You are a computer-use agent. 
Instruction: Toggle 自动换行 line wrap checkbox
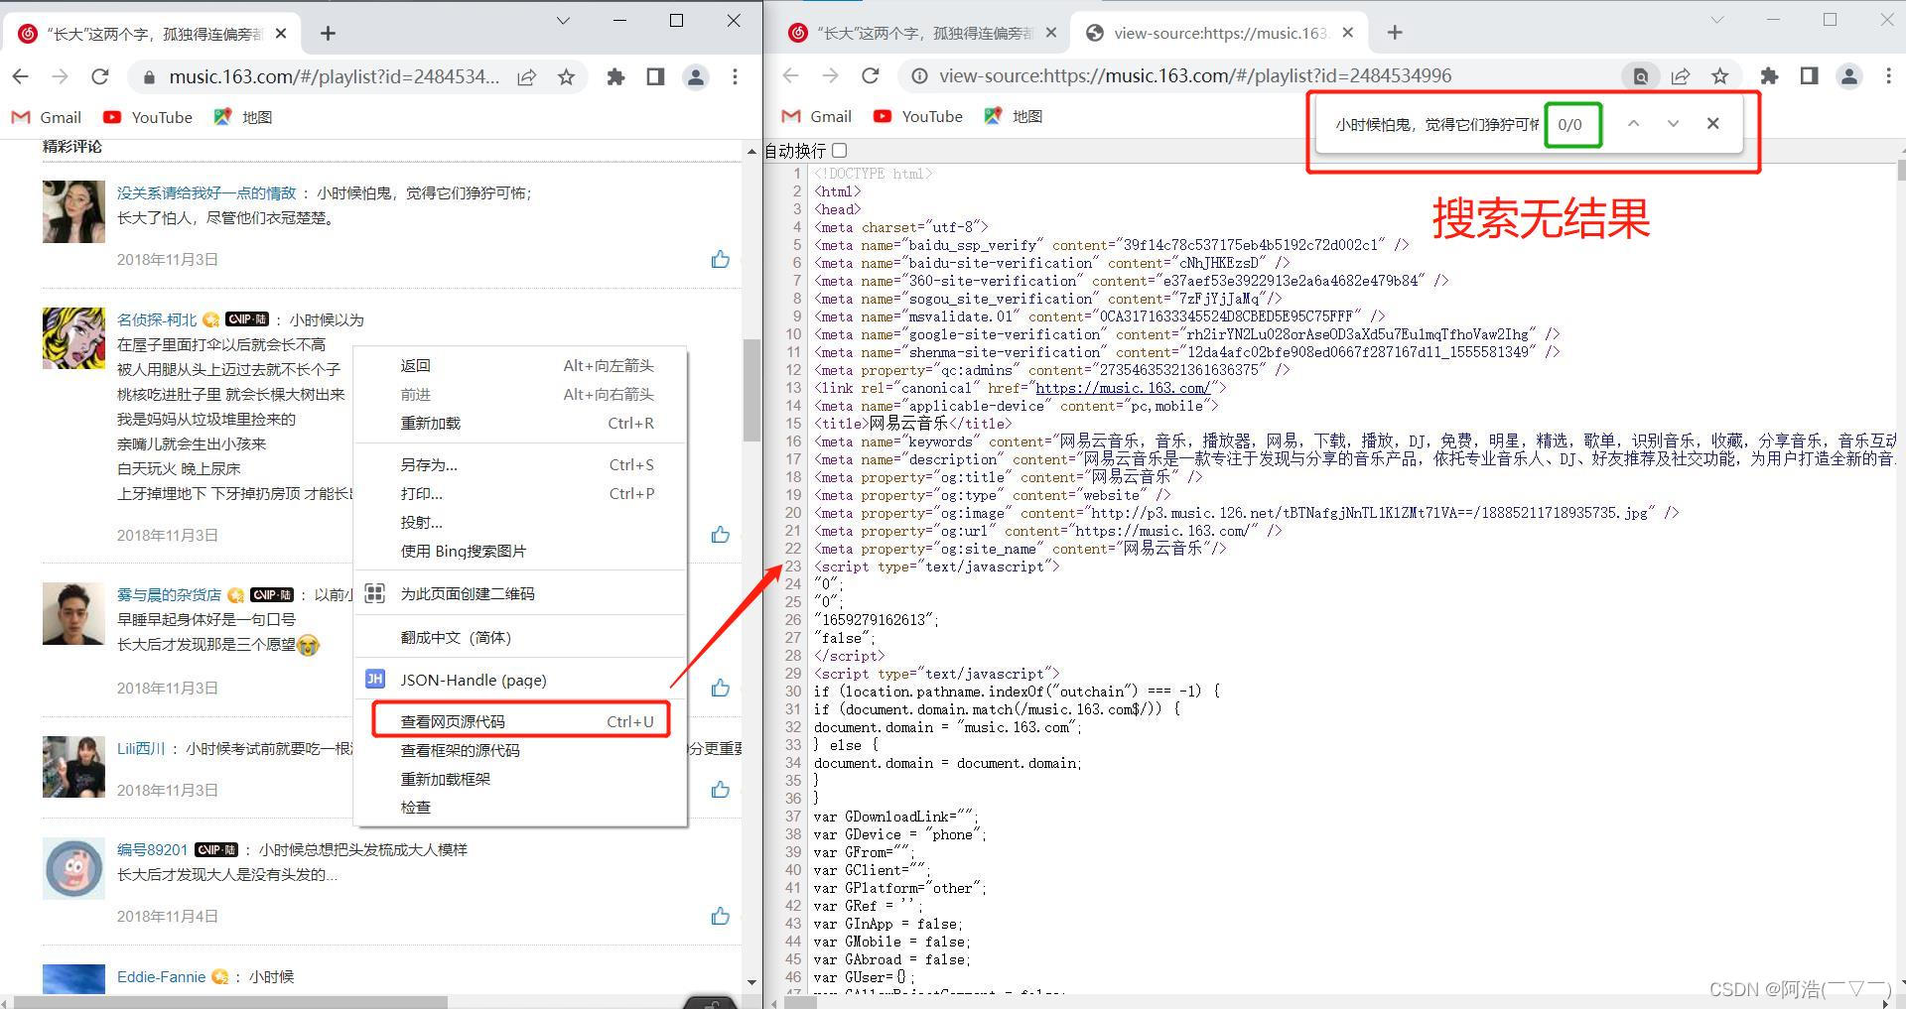(840, 150)
